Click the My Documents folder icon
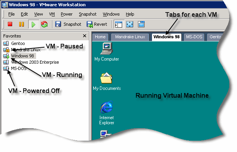237x152 pixels. (107, 78)
